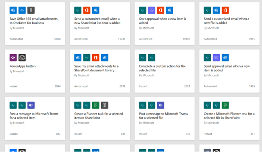262x152 pixels.
Task: Open 'Save my email attachments to a SharePoint document library'
Action: [x=96, y=68]
